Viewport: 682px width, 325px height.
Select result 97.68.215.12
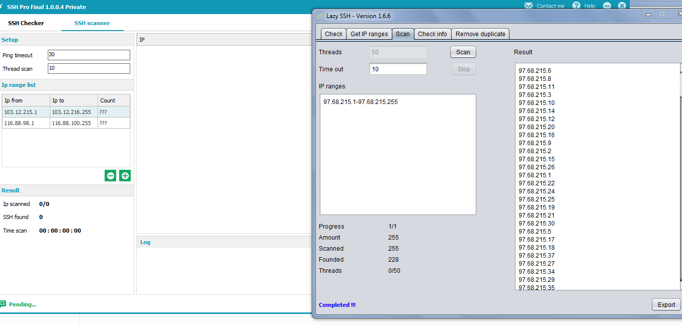537,119
